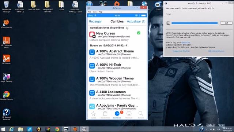Screen dimensions: 234x132
Task: Open evasi0n website link at bottom right
Action: [216, 51]
